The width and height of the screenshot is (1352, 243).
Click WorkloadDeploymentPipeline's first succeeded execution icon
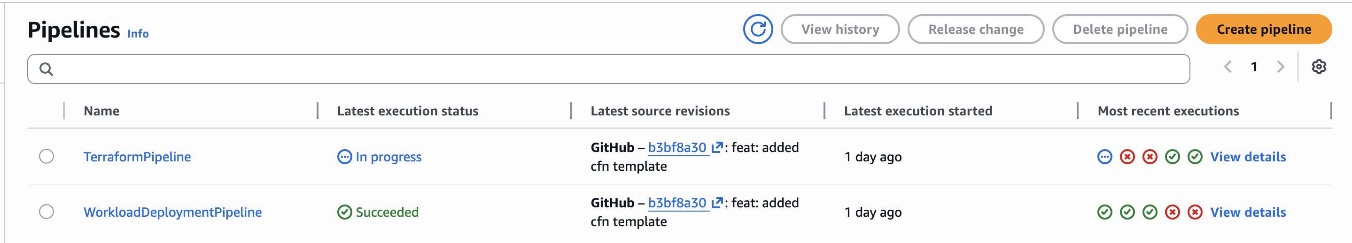[1104, 212]
